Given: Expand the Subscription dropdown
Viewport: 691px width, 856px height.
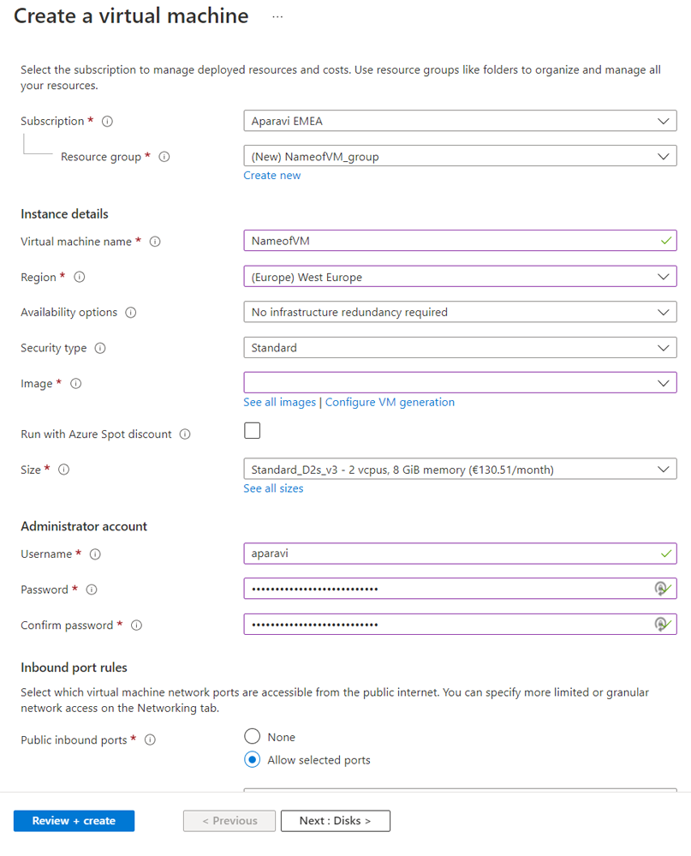Looking at the screenshot, I should click(460, 122).
